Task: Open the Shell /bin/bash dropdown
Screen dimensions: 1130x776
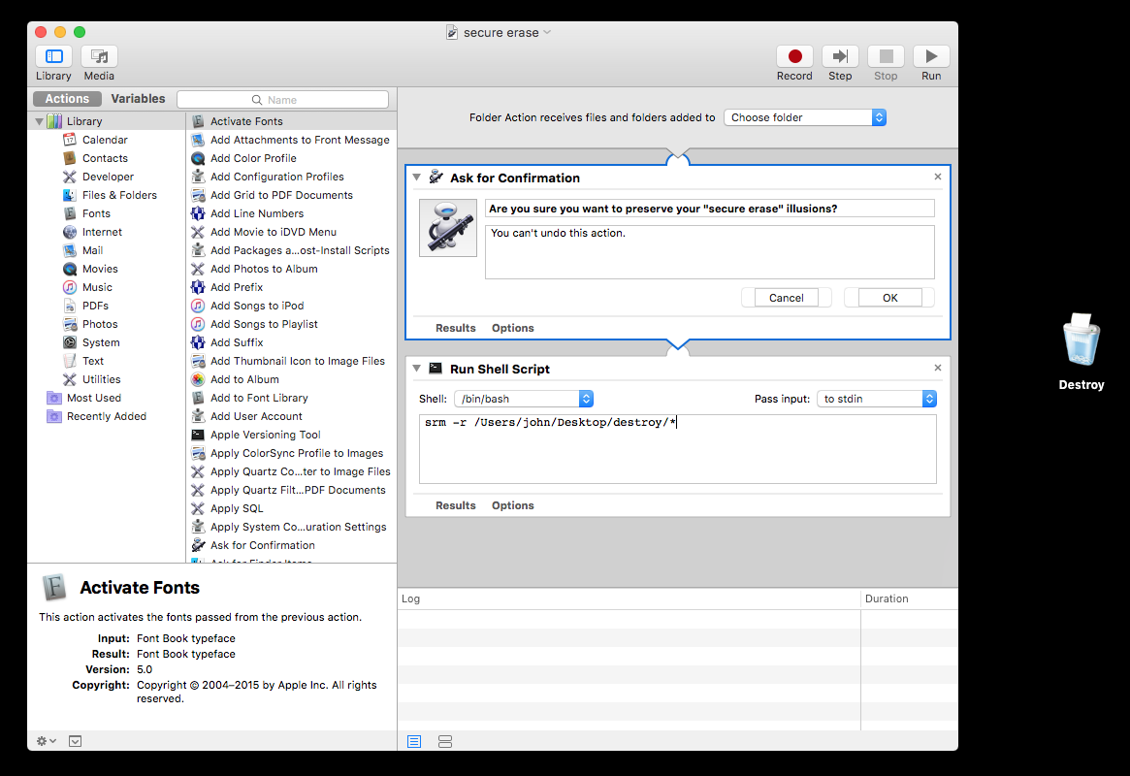Action: [523, 399]
